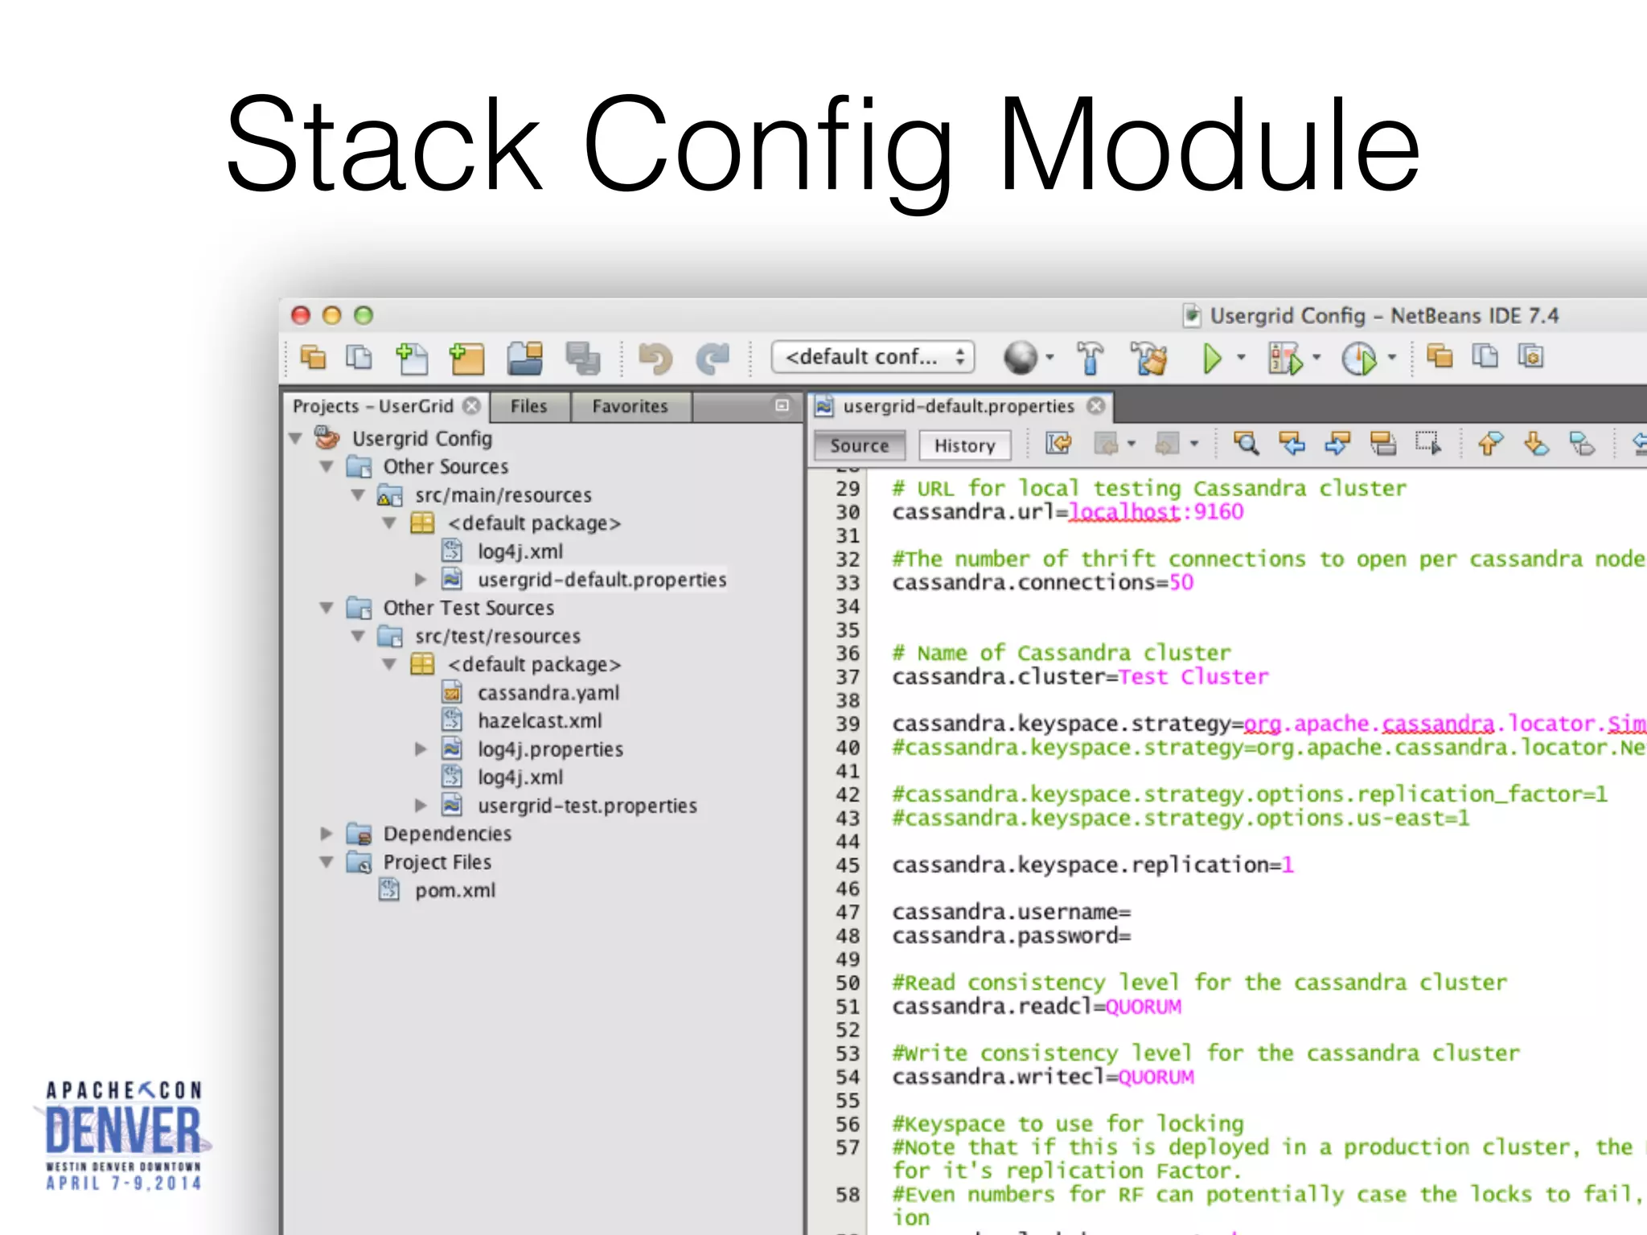Switch to Source view button
This screenshot has width=1647, height=1235.
tap(860, 445)
